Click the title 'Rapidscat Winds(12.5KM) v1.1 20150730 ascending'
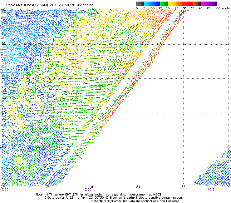The height and width of the screenshot is (203, 231). pyautogui.click(x=50, y=5)
